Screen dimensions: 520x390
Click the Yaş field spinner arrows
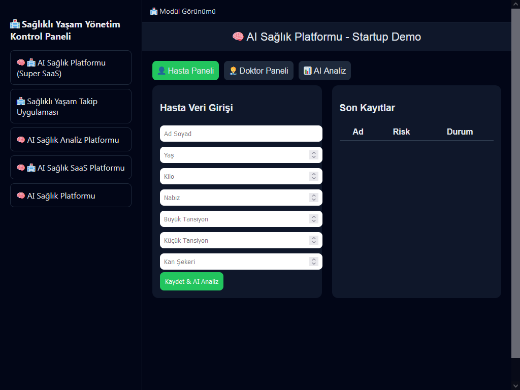tap(314, 155)
